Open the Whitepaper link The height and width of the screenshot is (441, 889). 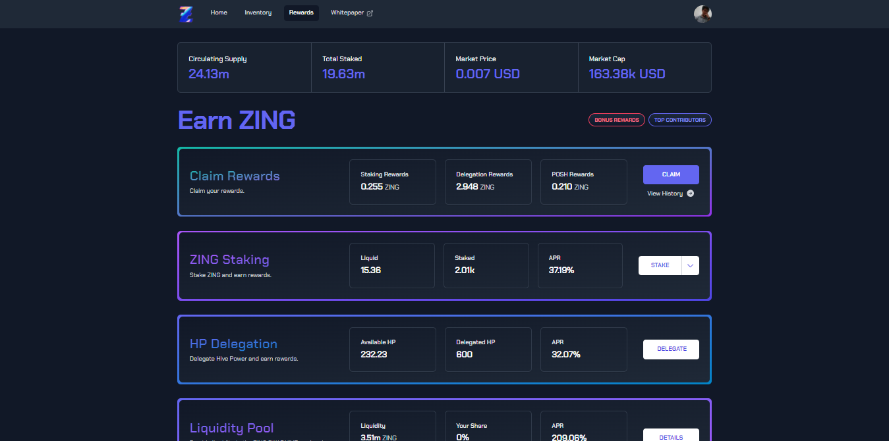click(x=352, y=13)
